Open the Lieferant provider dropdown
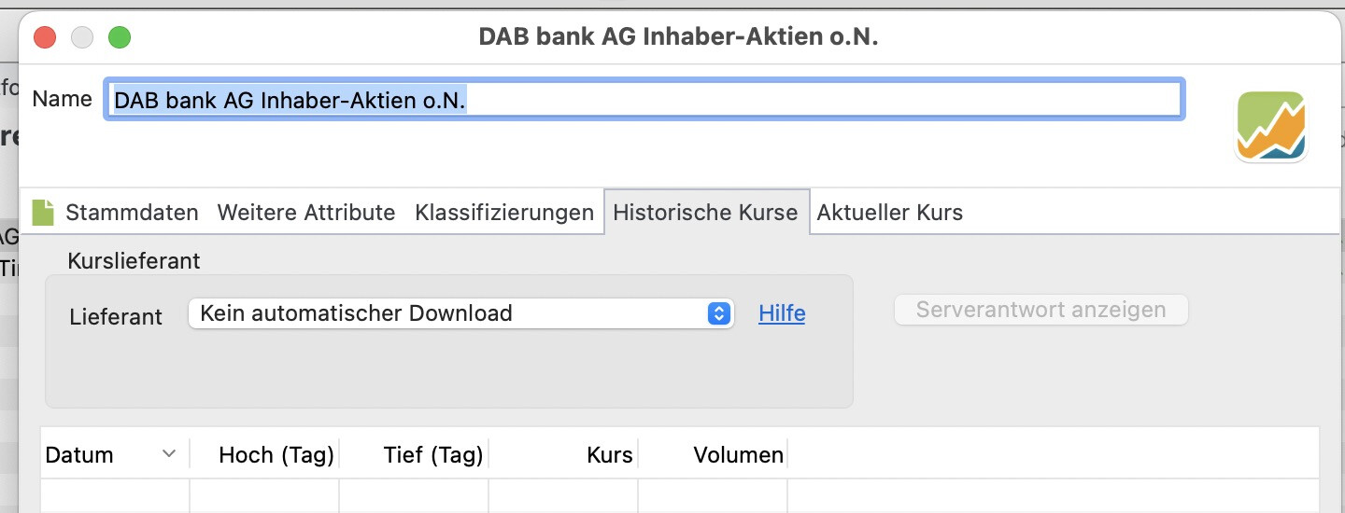The width and height of the screenshot is (1345, 513). click(461, 313)
